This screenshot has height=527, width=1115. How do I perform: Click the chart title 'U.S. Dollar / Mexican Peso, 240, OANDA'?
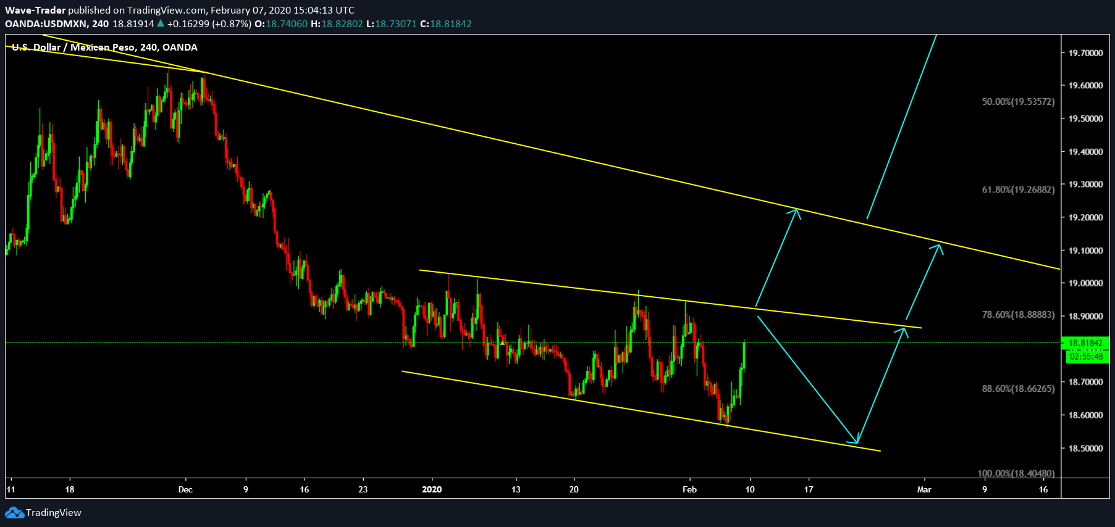point(104,48)
